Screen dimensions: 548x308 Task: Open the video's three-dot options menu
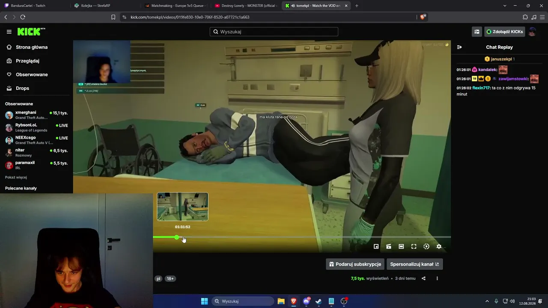[x=437, y=278]
